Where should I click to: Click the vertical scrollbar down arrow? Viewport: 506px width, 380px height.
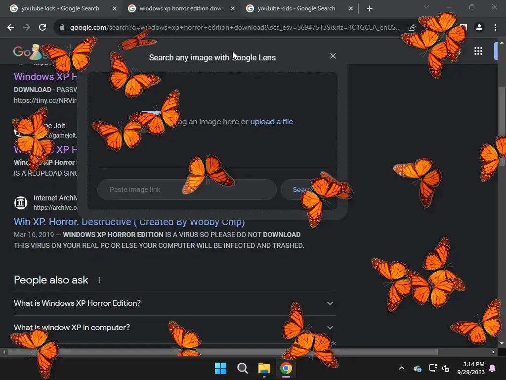coord(502,343)
